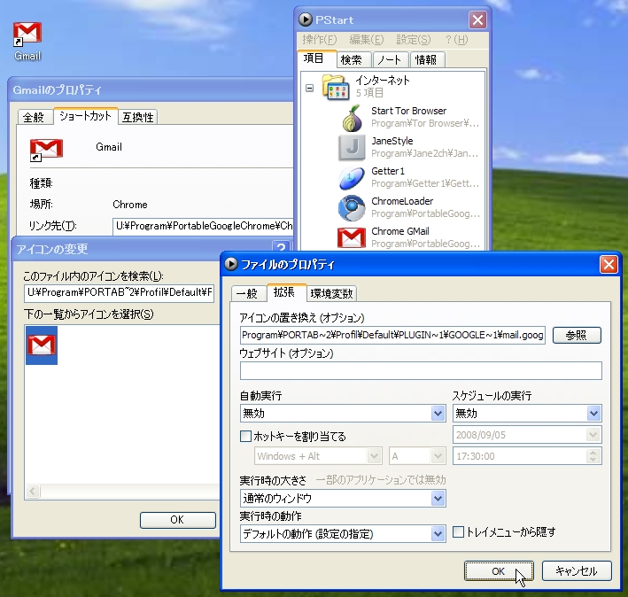628x597 pixels.
Task: Click the JaneStyle J icon
Action: pos(352,147)
